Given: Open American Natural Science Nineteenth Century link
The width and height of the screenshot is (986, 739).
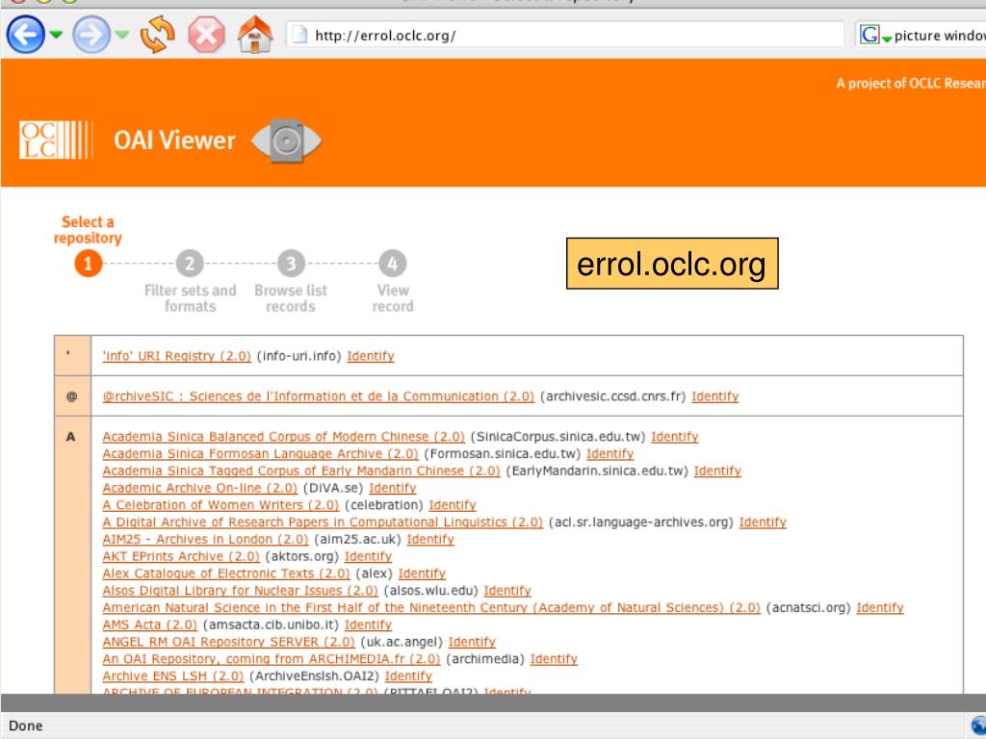Looking at the screenshot, I should pos(431,608).
